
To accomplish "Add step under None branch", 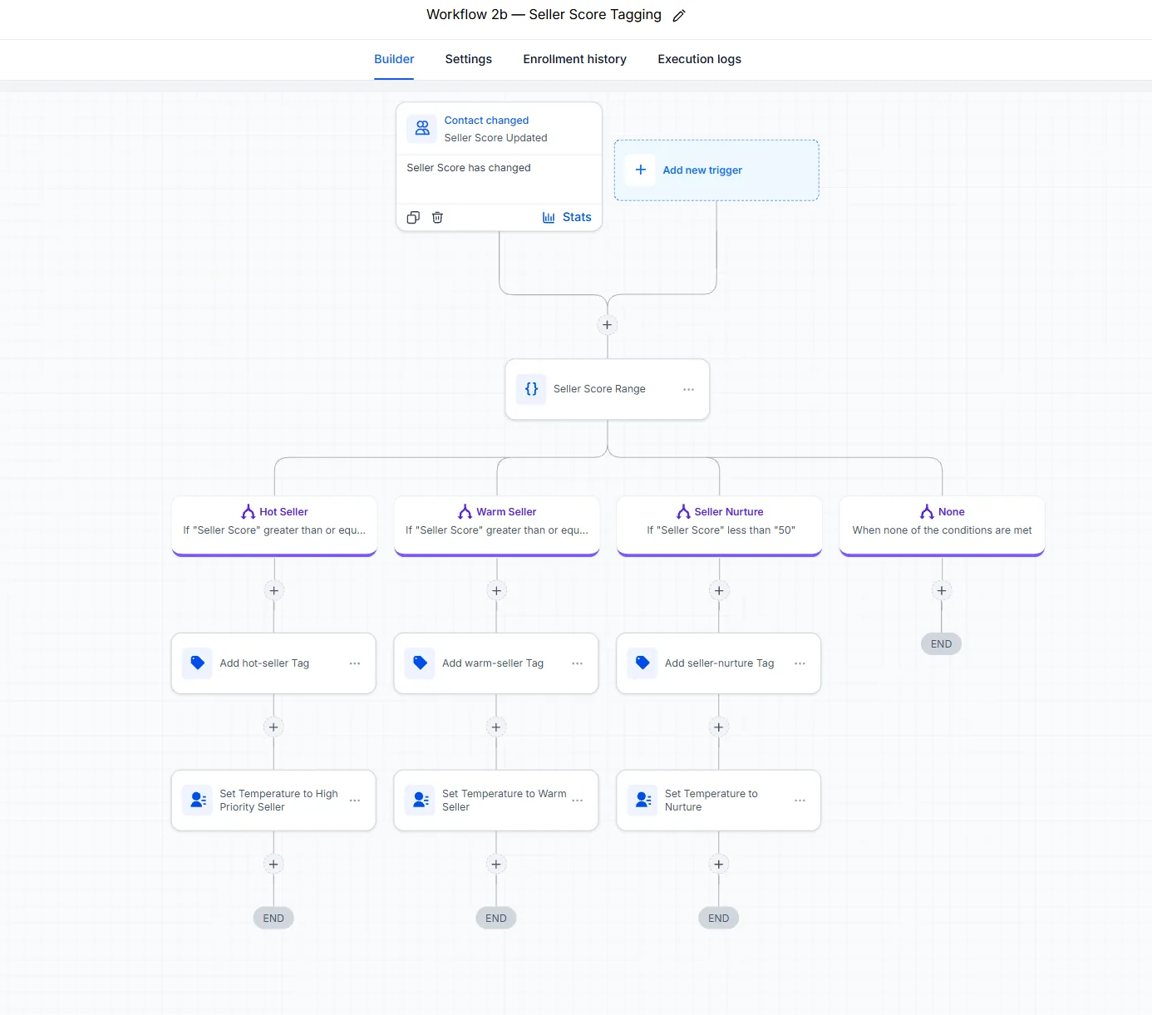I will 942,591.
